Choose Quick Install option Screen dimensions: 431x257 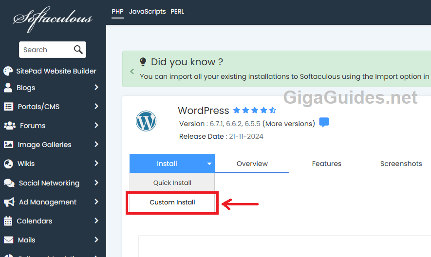coord(172,183)
